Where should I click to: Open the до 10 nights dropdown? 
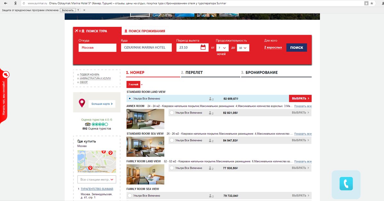[243, 47]
